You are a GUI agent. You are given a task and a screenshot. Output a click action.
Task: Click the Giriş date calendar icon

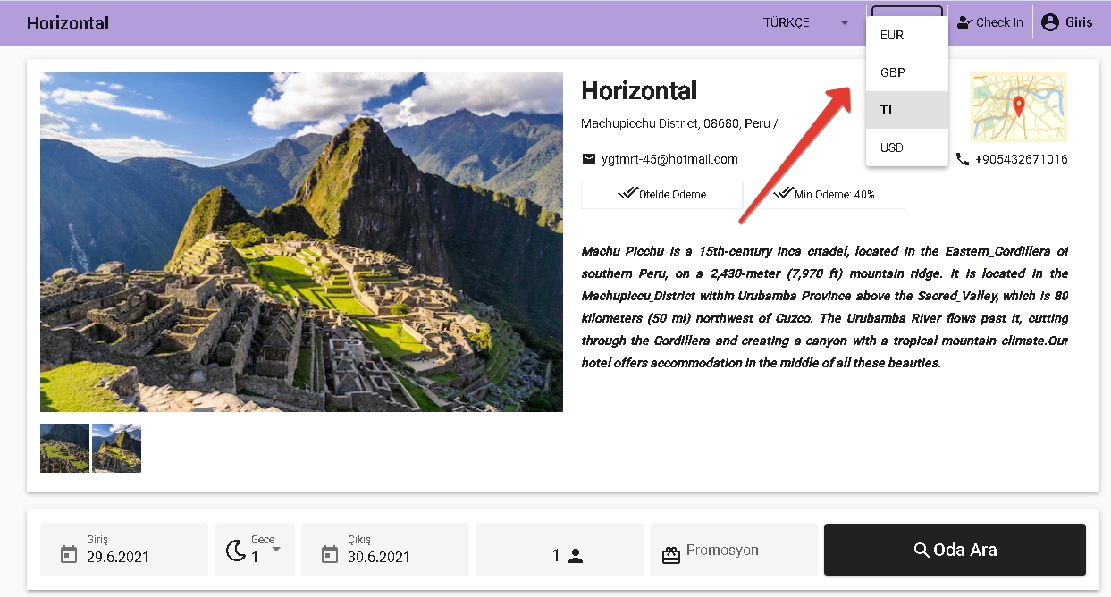pyautogui.click(x=68, y=555)
